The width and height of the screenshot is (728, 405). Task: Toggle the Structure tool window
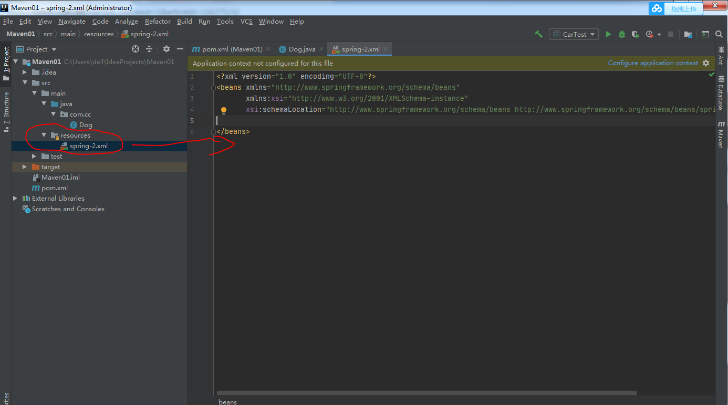pos(6,111)
